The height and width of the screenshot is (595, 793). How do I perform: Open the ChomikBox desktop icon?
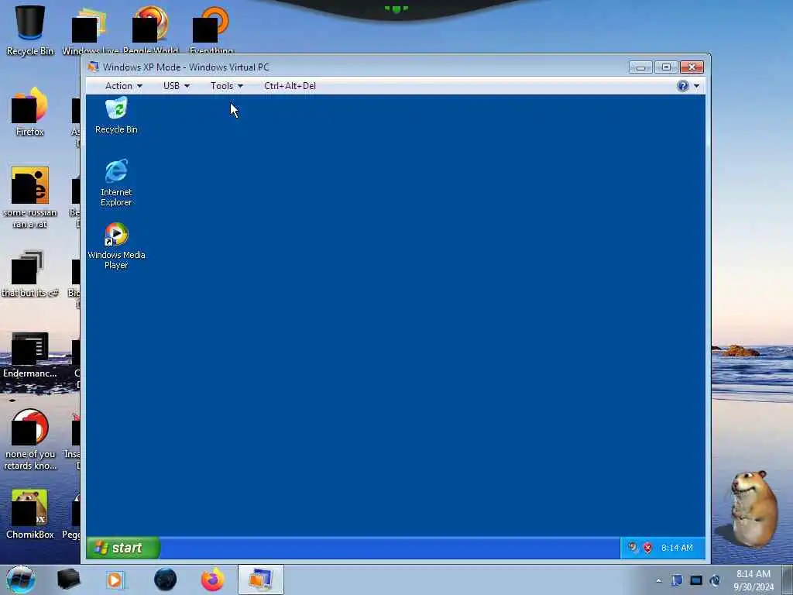pos(30,514)
